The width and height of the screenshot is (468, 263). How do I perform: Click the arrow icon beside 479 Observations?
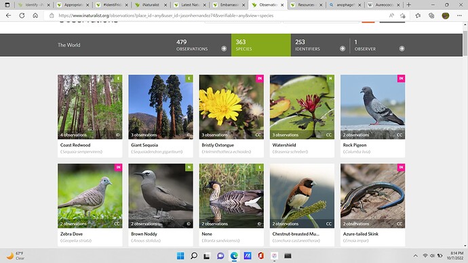click(x=224, y=49)
